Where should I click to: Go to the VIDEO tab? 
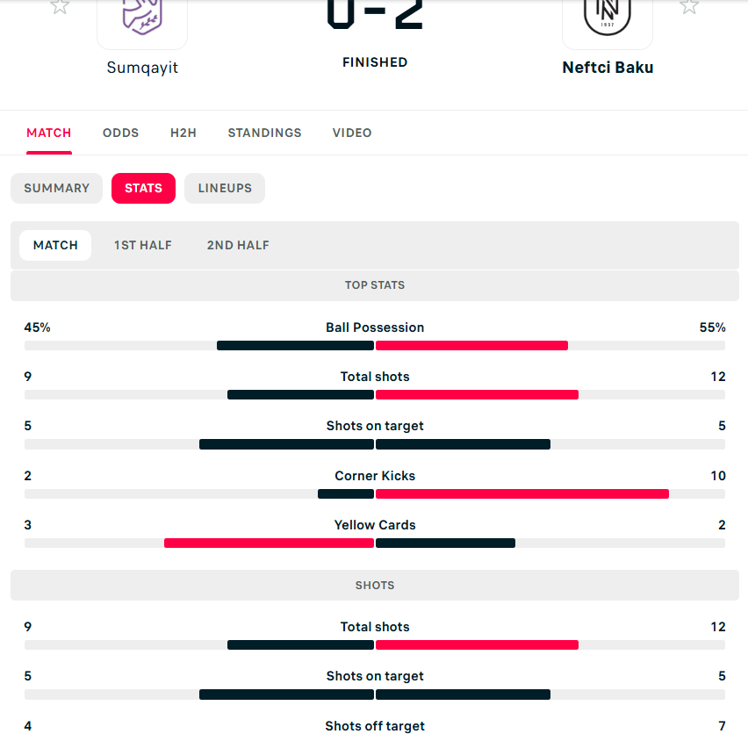(352, 133)
